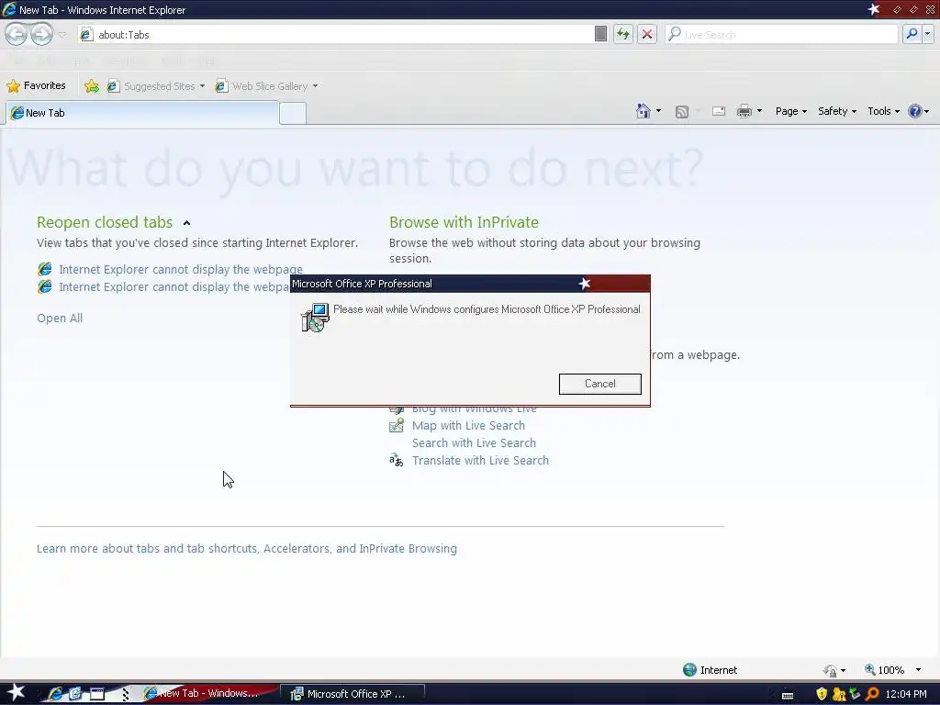
Task: Stop loading with the red X button
Action: (x=647, y=34)
